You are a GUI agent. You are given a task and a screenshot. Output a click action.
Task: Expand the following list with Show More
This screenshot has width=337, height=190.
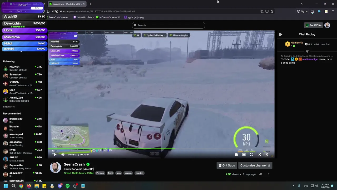coord(9,107)
